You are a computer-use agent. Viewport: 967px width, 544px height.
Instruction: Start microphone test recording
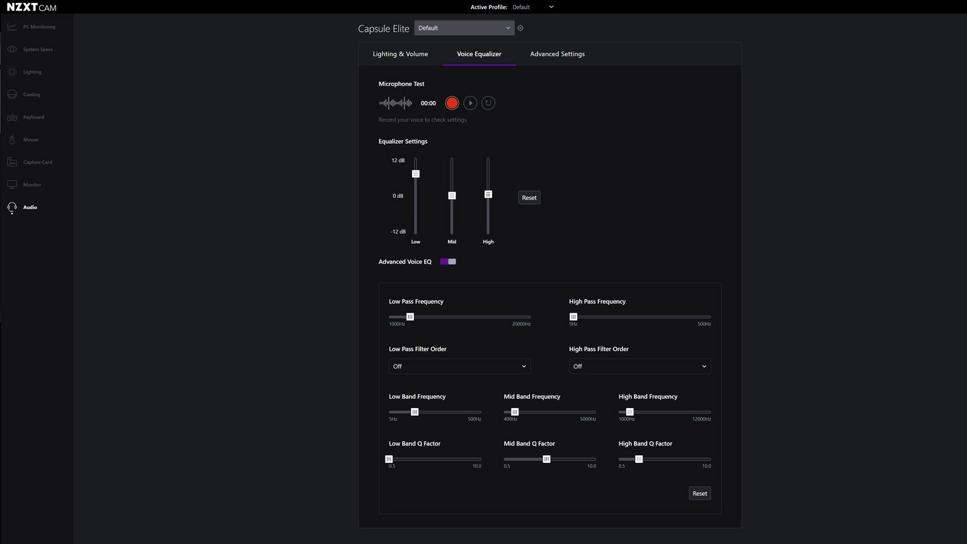point(451,103)
